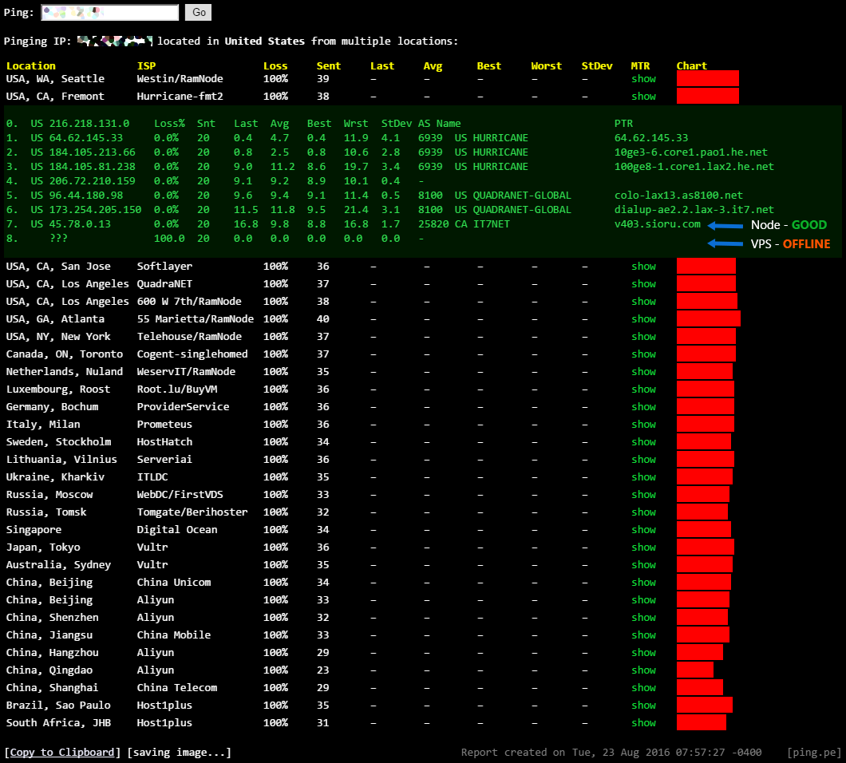The image size is (846, 763).
Task: Expand MTR show for Seattle Westin/RamNode
Action: point(643,79)
